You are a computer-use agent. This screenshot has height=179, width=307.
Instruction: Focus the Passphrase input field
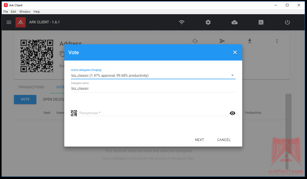(153, 113)
